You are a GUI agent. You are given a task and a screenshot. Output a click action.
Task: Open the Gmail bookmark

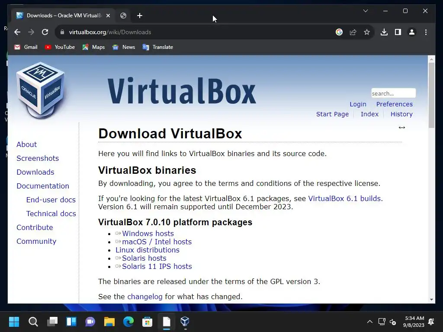26,47
